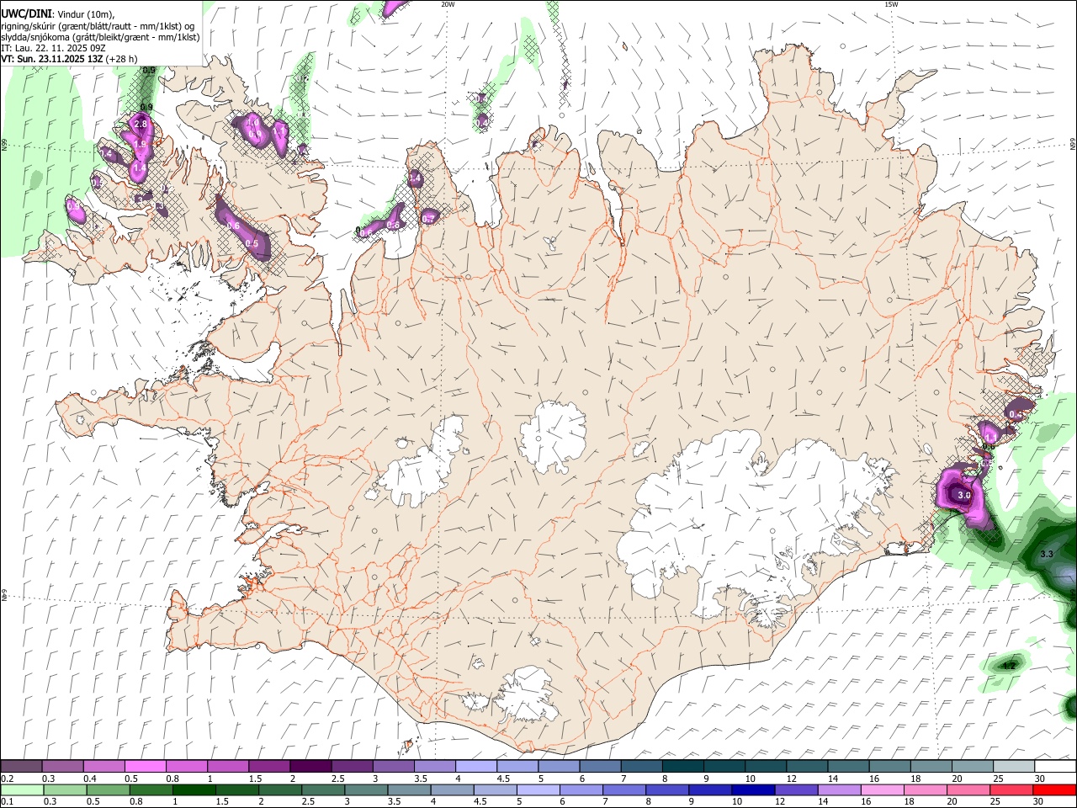Pick rain legend swatch between 25 and 30
The width and height of the screenshot is (1077, 808).
[1011, 789]
